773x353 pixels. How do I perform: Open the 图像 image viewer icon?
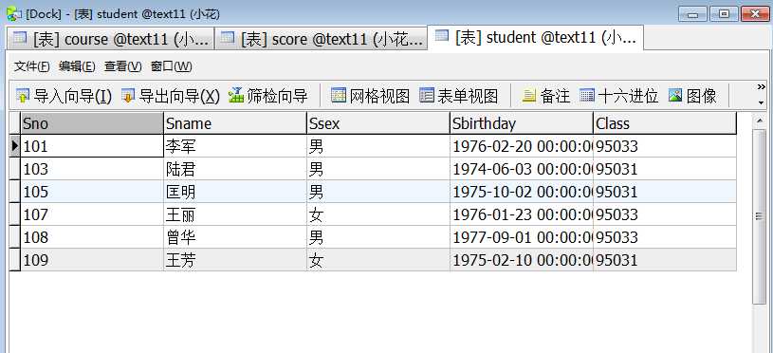click(675, 95)
